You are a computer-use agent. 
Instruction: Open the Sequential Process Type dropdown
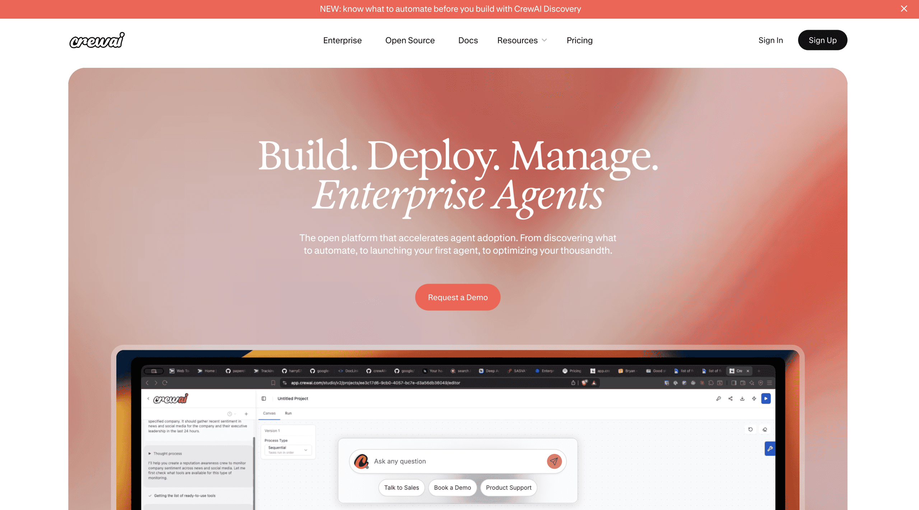[288, 450]
